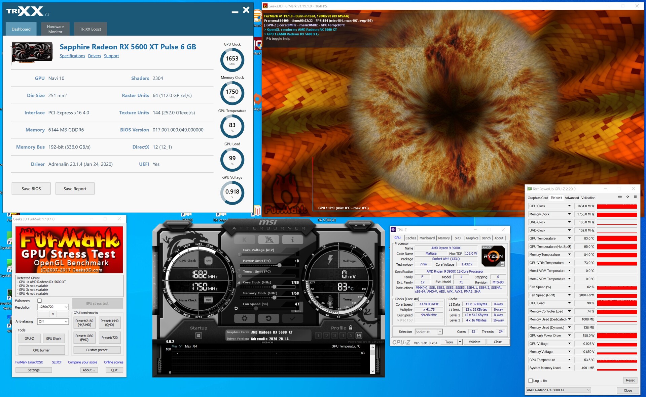Click GPU-Z screenshot camera icon
The height and width of the screenshot is (397, 646).
pyautogui.click(x=620, y=197)
